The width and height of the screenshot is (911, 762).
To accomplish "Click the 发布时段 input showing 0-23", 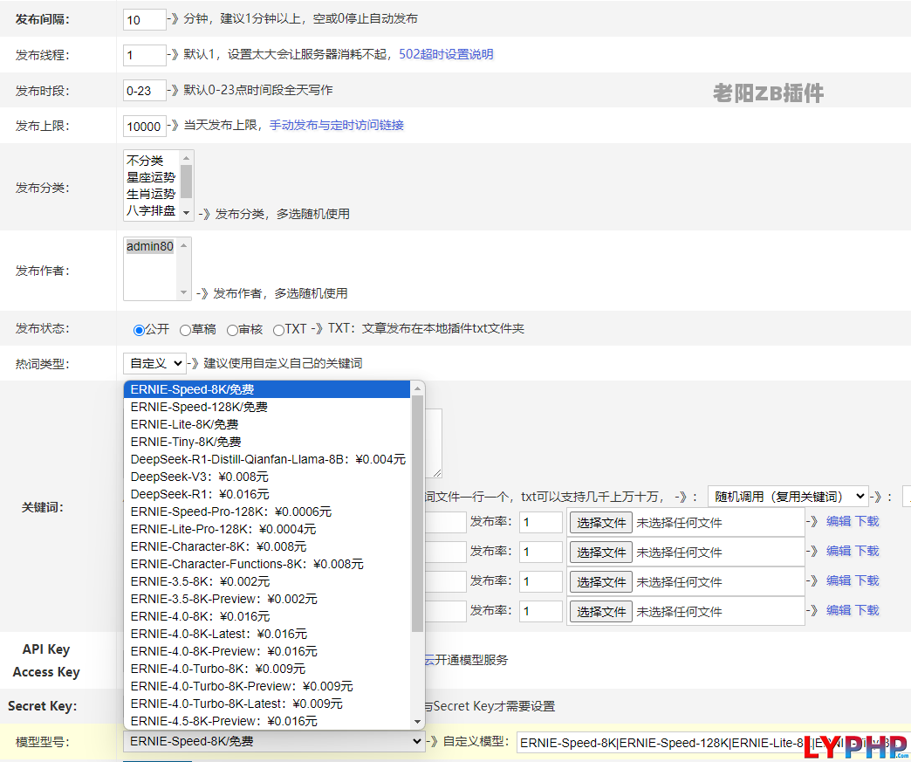I will [145, 91].
